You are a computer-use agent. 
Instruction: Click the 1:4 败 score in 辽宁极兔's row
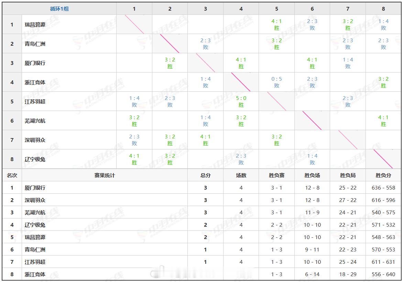pos(312,159)
